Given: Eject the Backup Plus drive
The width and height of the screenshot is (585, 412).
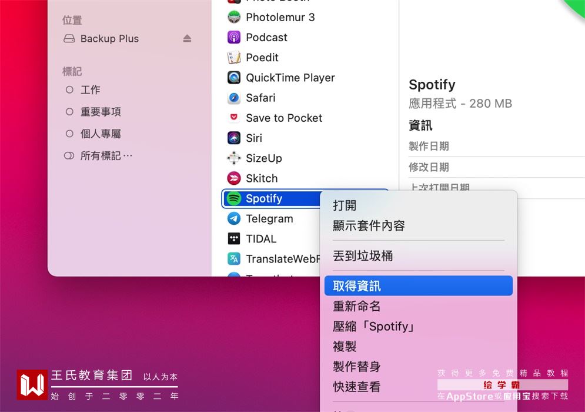Looking at the screenshot, I should point(188,38).
